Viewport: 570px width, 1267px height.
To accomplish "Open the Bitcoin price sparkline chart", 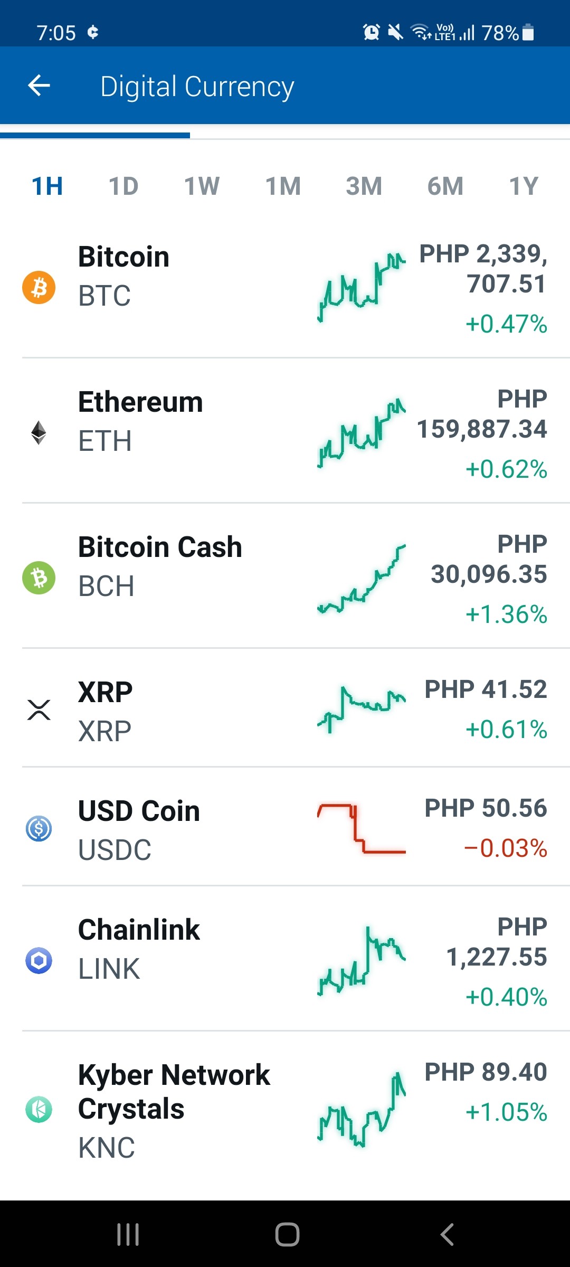I will pos(362,288).
